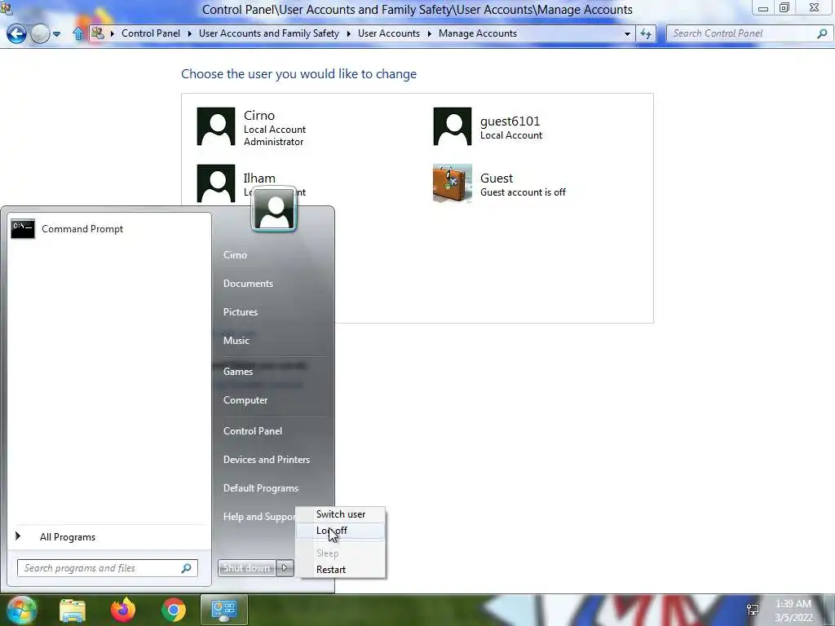
Task: Click the network tray icon
Action: pos(753,610)
